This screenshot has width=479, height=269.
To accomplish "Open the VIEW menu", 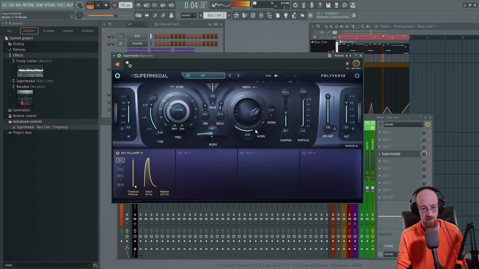I will click(x=39, y=5).
